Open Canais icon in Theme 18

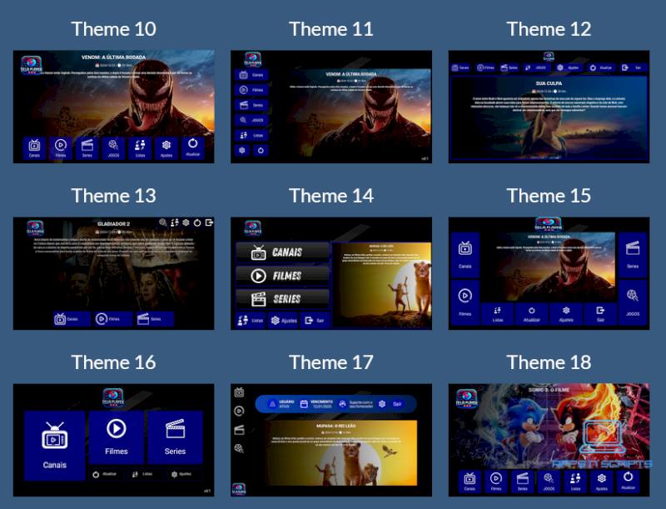(x=470, y=482)
